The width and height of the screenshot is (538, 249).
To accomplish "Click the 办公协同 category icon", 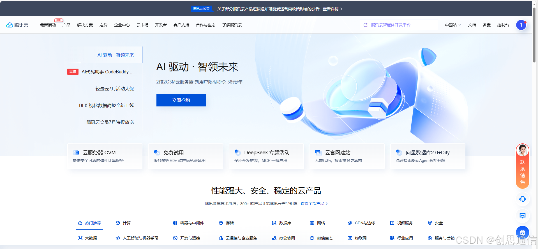I will coord(274,238).
